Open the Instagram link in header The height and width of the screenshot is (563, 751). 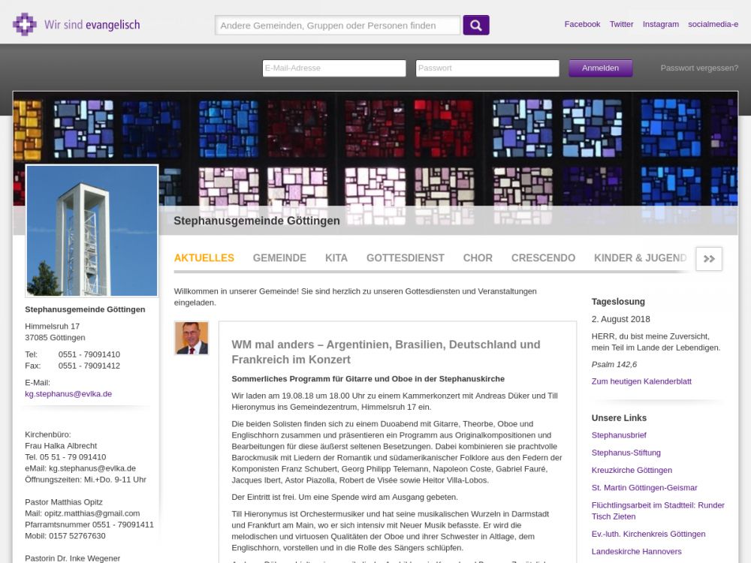[x=660, y=24]
